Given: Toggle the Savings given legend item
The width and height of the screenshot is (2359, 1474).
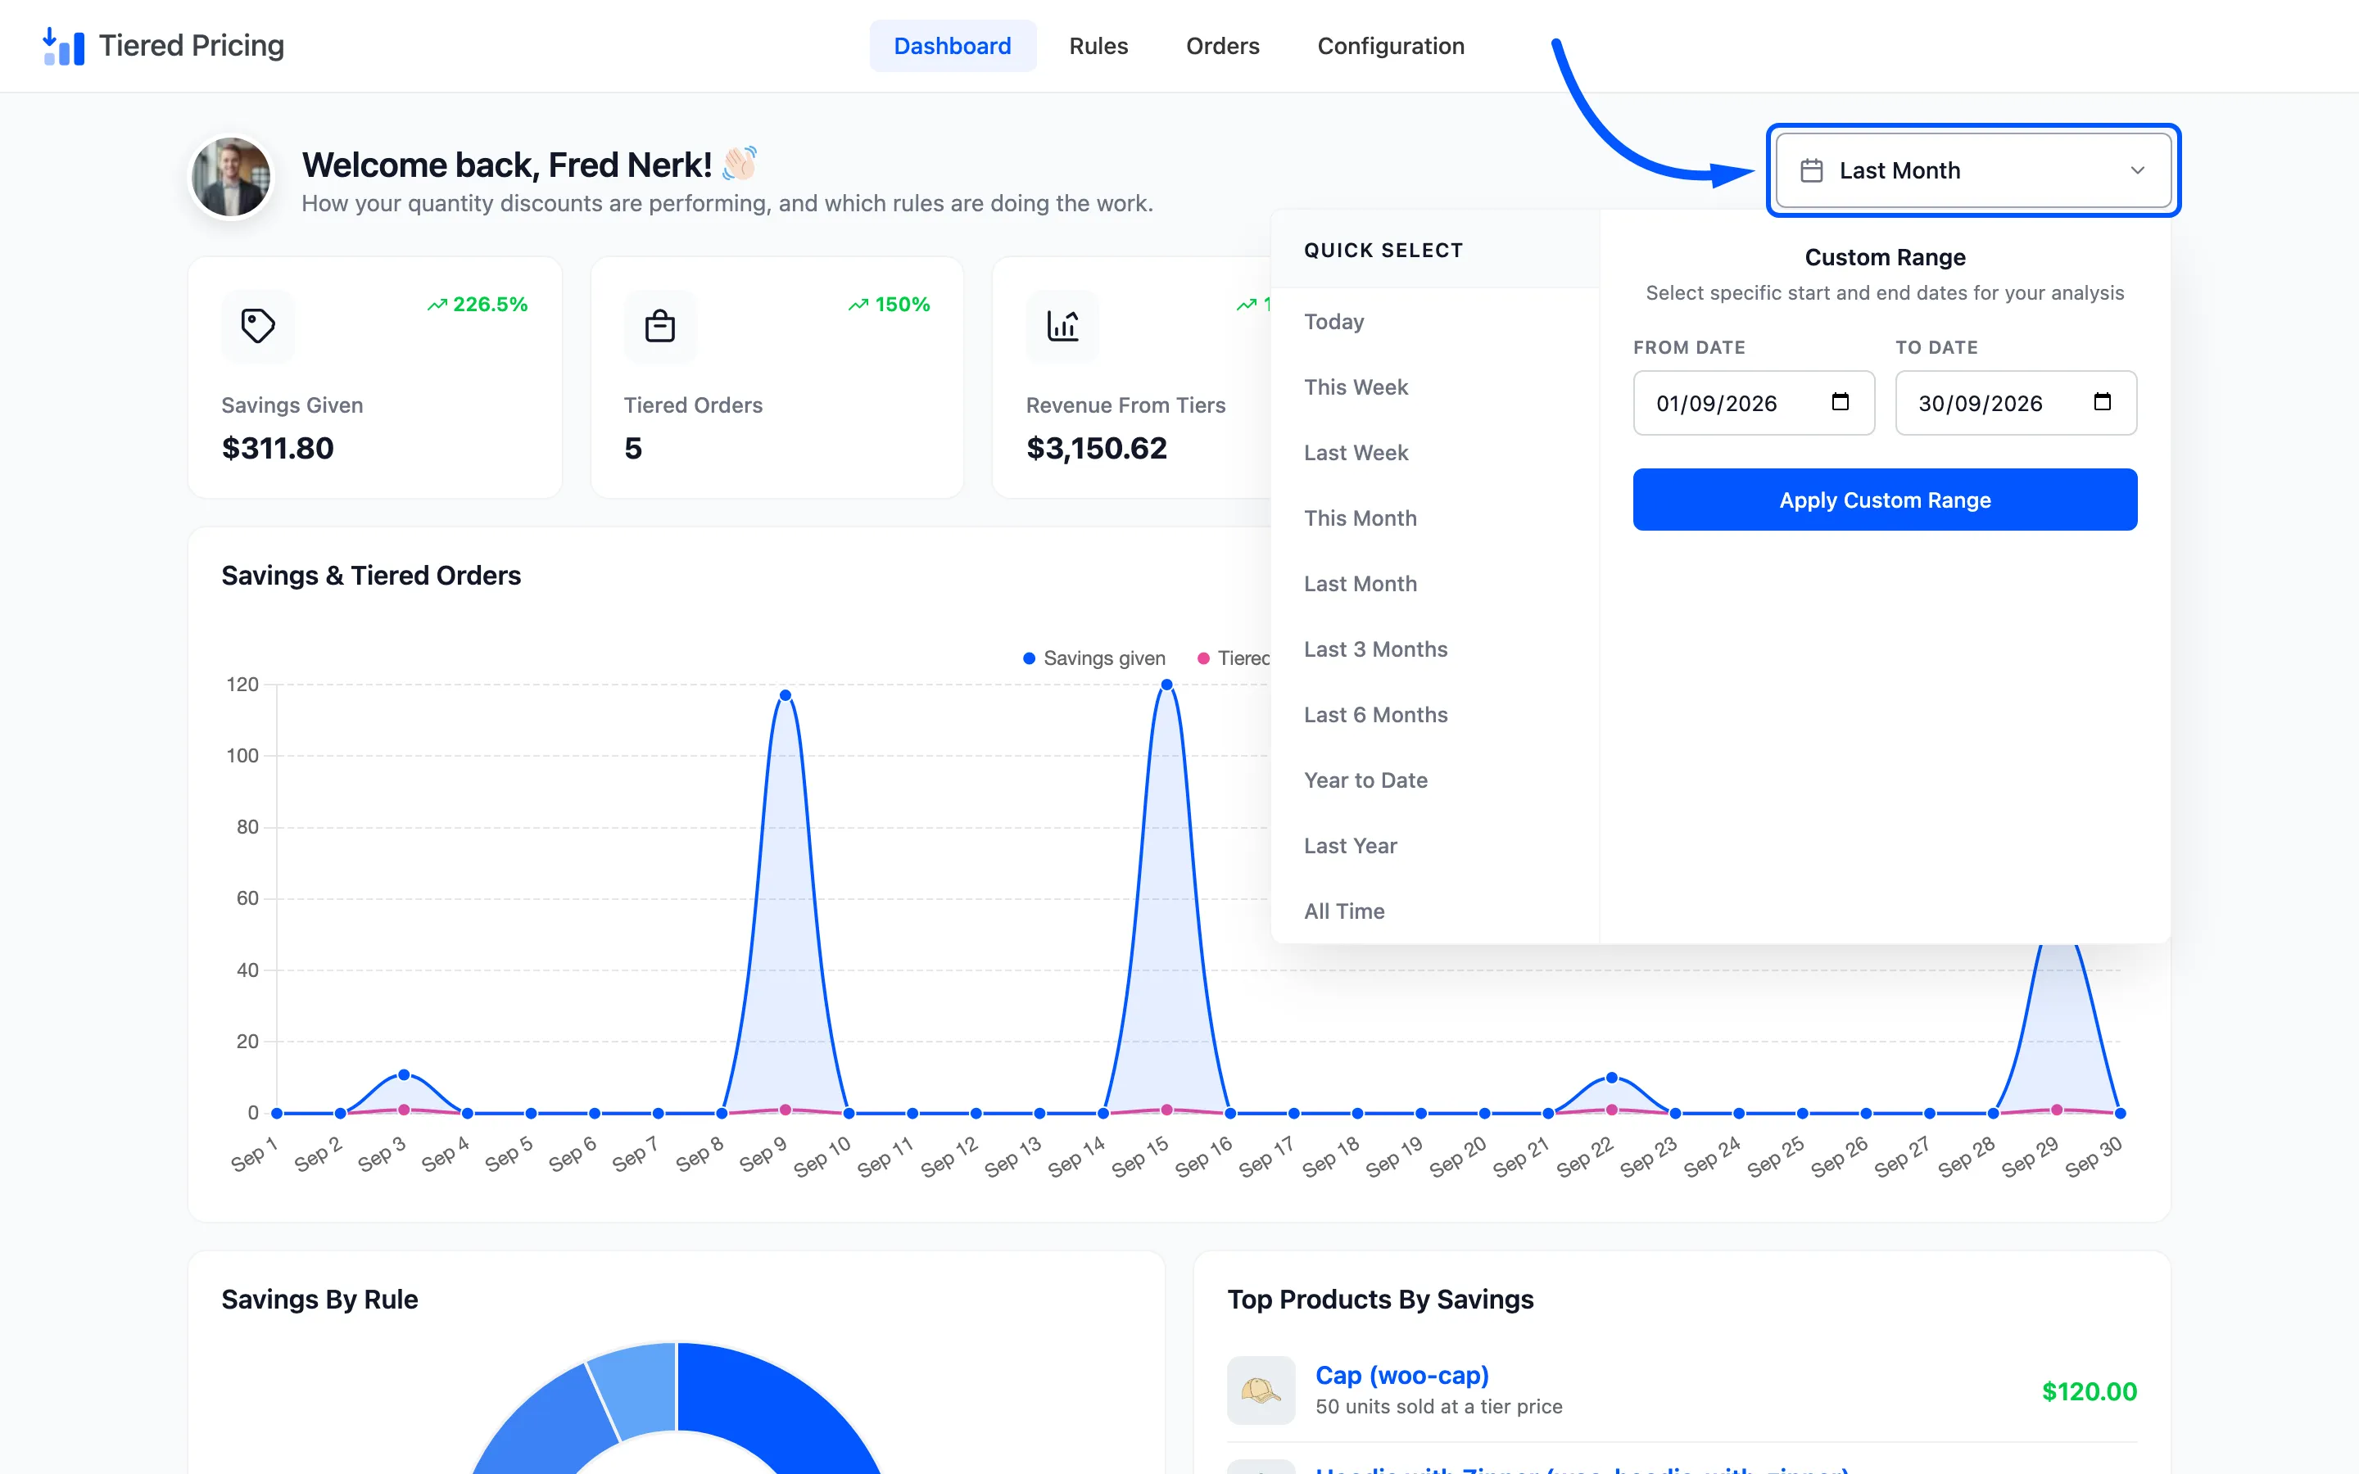Looking at the screenshot, I should 1093,658.
